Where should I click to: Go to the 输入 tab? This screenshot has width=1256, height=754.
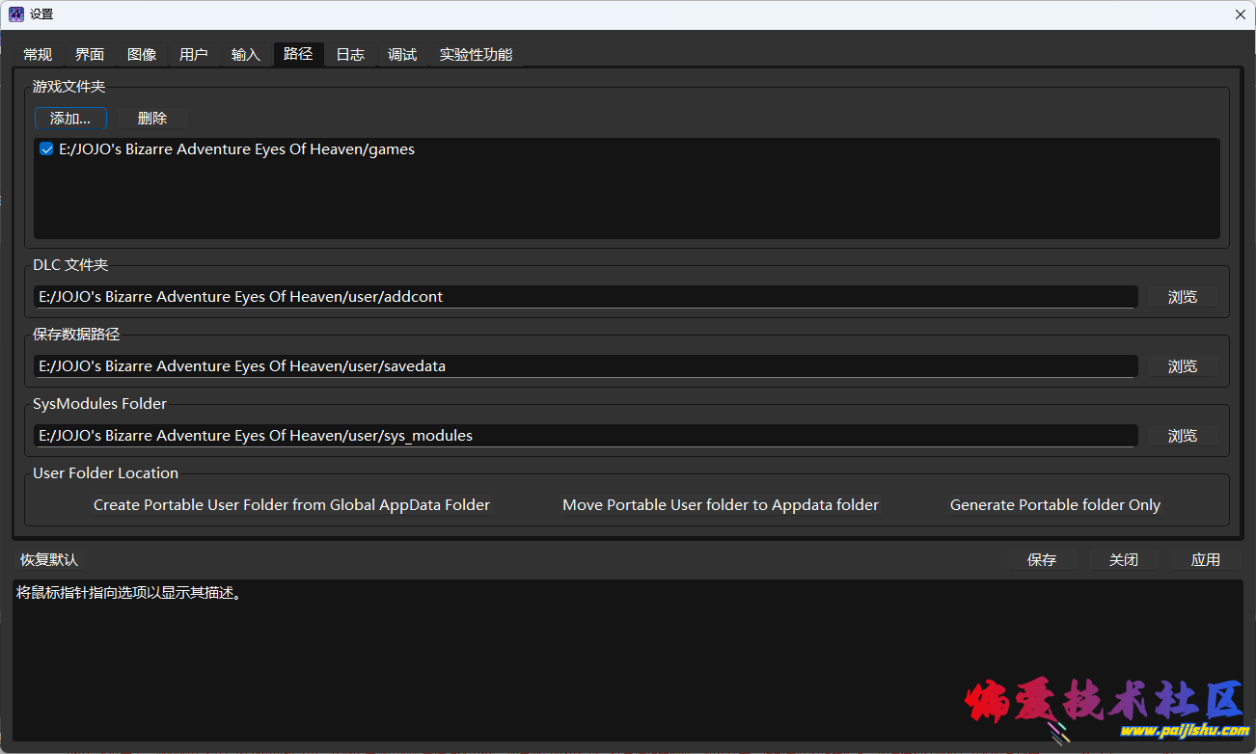click(246, 55)
